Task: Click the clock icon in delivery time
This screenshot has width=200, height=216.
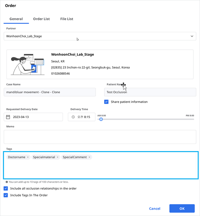Action: click(x=73, y=117)
